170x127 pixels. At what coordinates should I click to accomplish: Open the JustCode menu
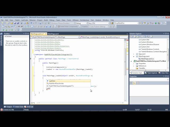pyautogui.click(x=24, y=20)
